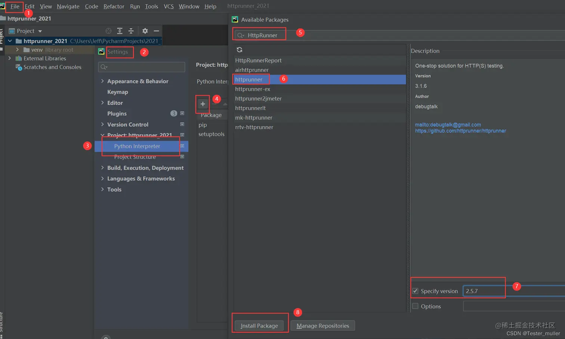Open the Run menu

point(135,6)
